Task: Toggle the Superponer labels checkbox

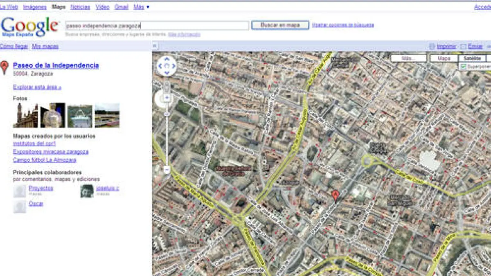Action: tap(464, 66)
